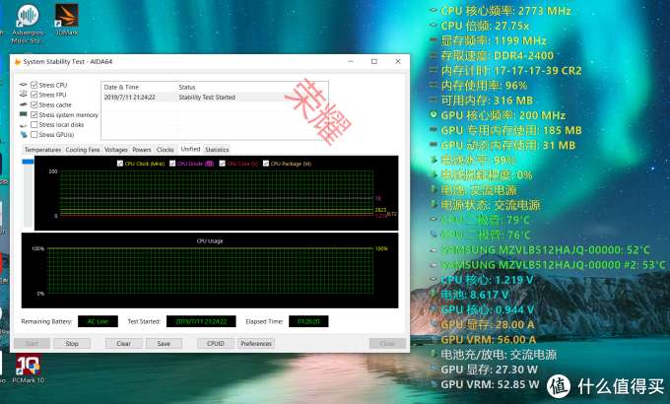This screenshot has height=404, width=670.
Task: Click the Clear button
Action: pos(123,343)
